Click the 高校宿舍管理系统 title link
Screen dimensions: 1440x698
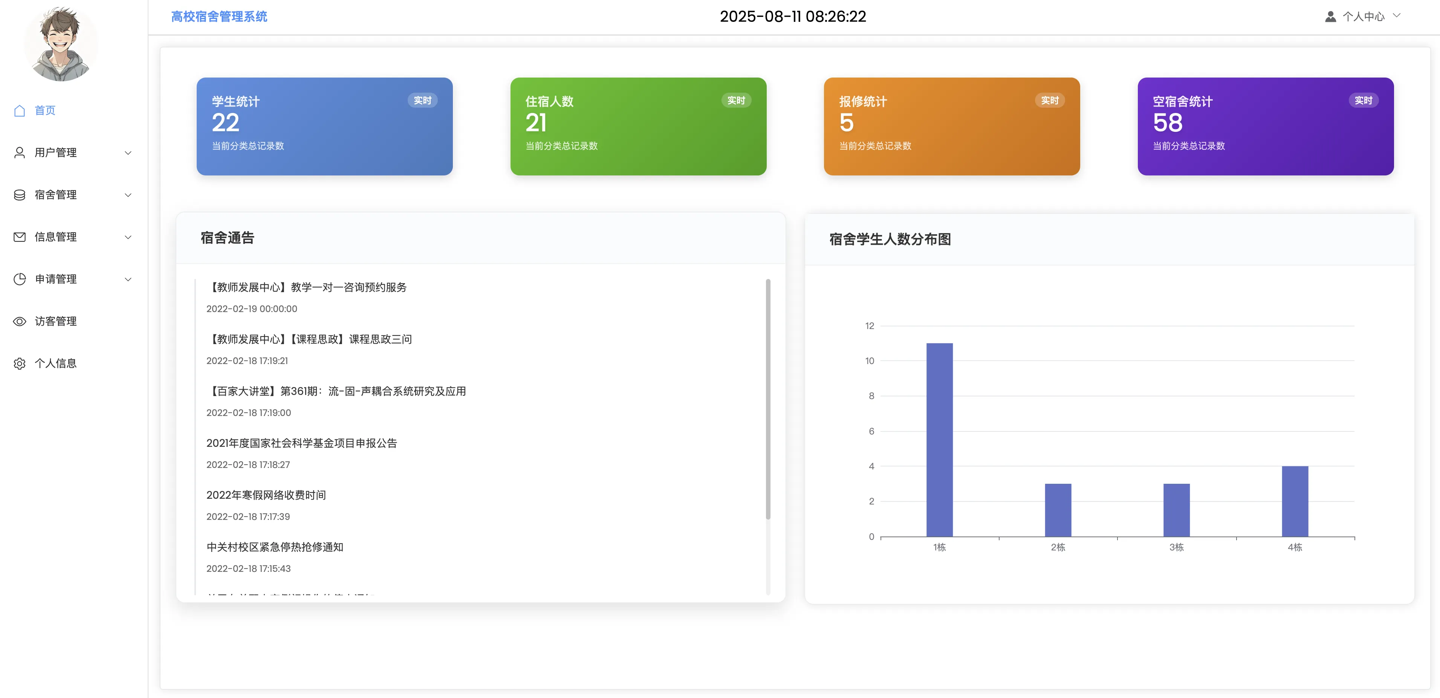point(219,17)
